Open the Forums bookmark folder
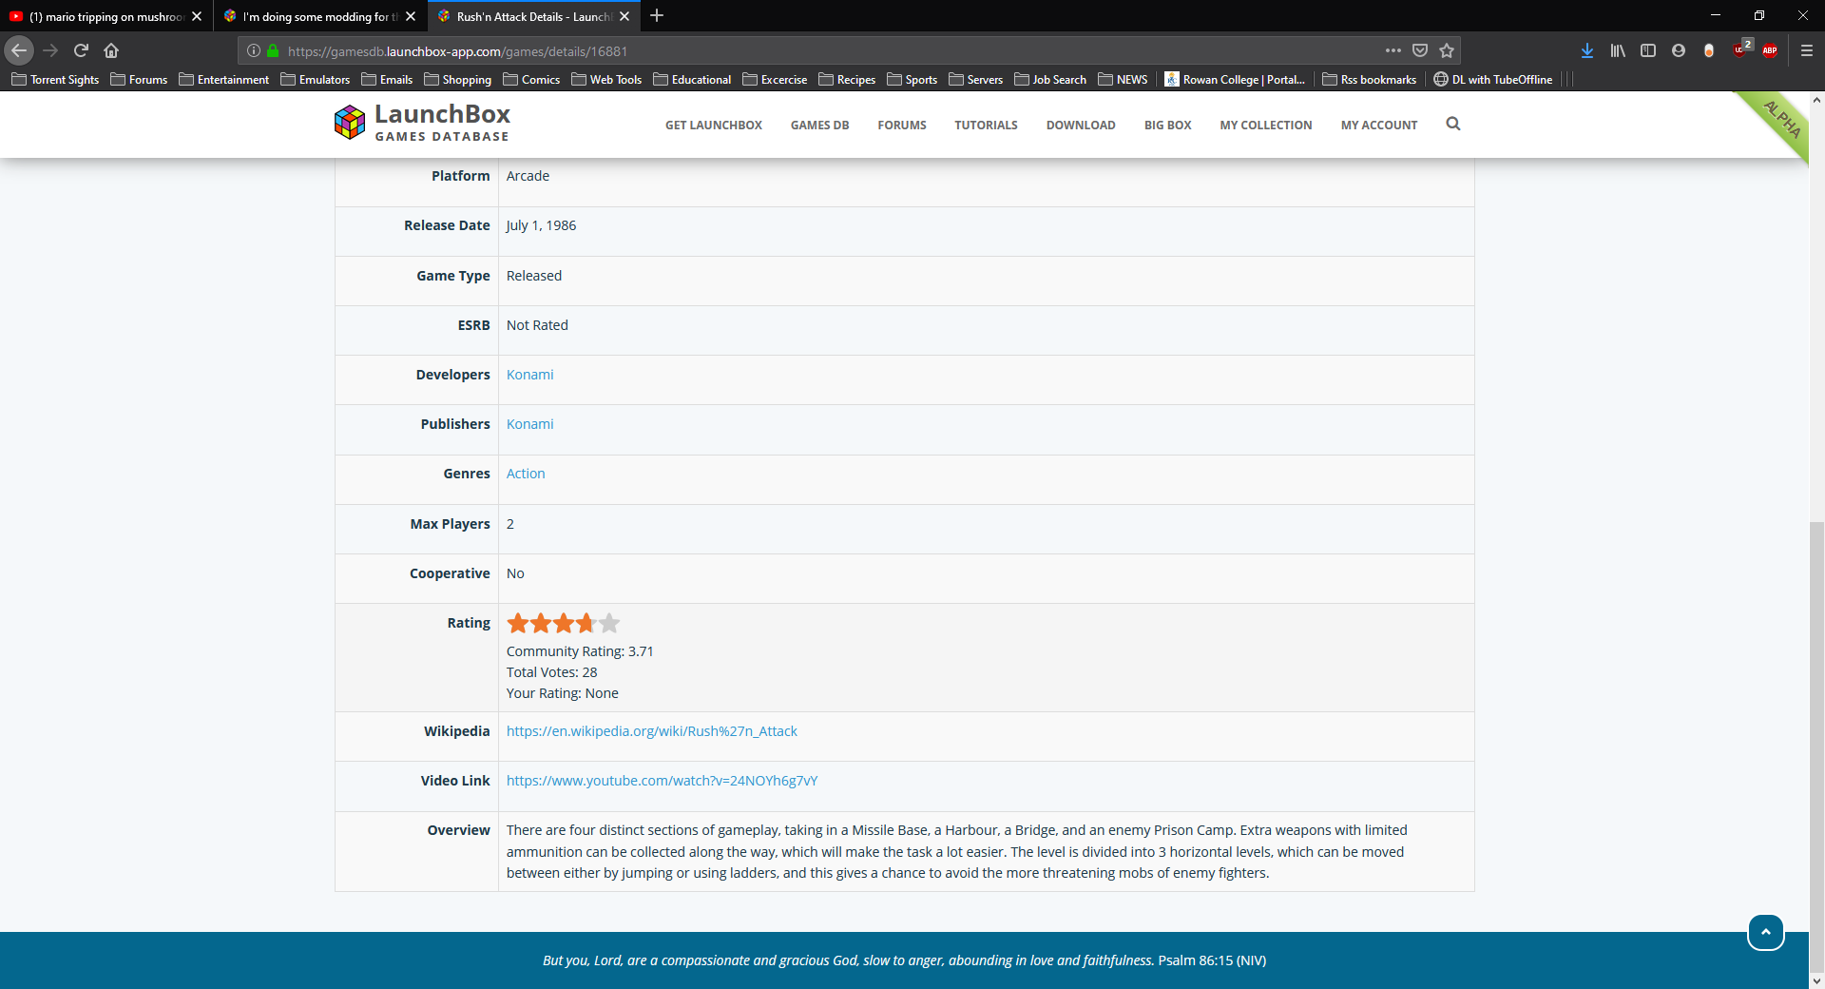The image size is (1825, 989). click(x=139, y=80)
